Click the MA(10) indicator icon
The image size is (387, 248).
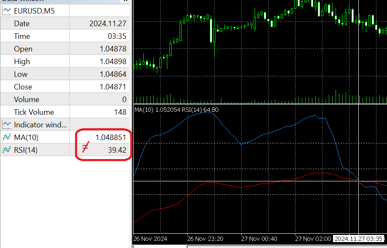(7, 137)
